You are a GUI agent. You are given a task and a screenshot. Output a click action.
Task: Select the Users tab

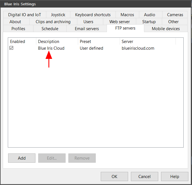point(90,21)
